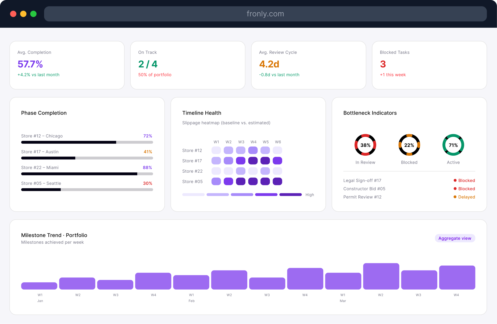Click the red close window button
497x324 pixels.
pyautogui.click(x=13, y=14)
